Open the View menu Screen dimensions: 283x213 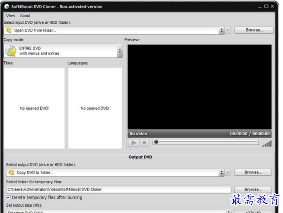point(11,16)
